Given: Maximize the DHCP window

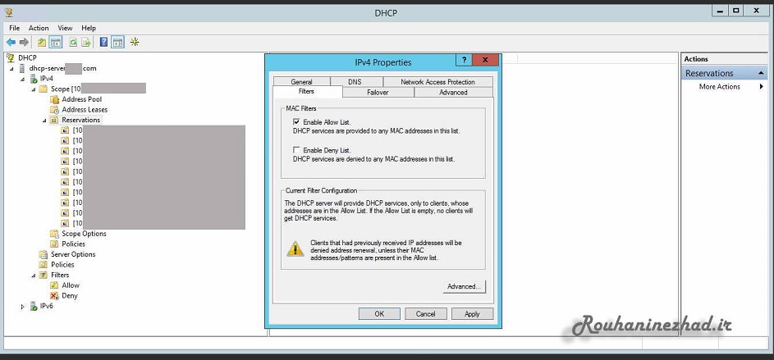Looking at the screenshot, I should click(x=736, y=10).
